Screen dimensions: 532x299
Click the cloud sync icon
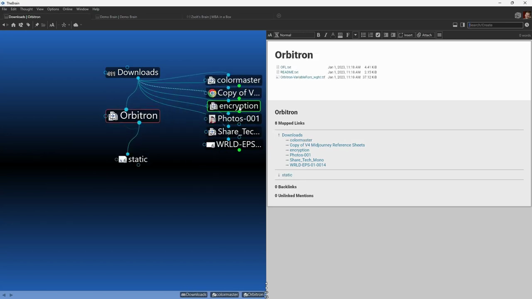(x=76, y=25)
